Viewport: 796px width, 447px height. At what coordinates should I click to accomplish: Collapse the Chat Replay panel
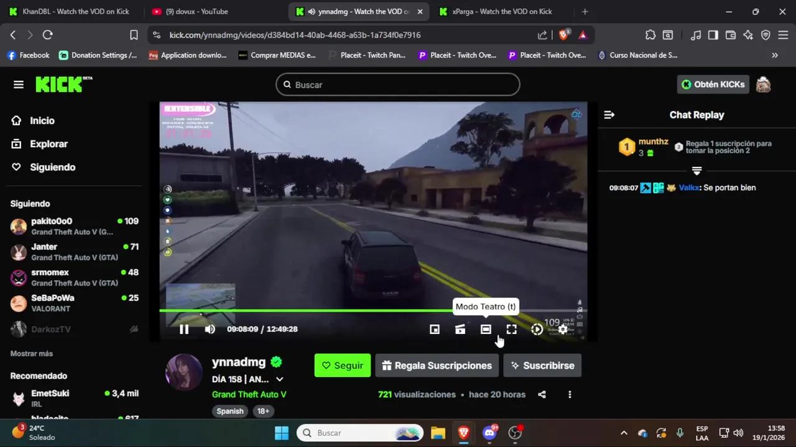[x=609, y=115]
